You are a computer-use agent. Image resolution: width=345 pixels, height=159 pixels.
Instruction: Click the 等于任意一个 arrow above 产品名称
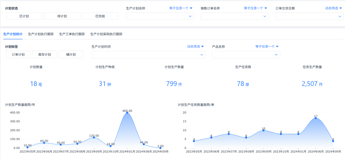(277, 46)
